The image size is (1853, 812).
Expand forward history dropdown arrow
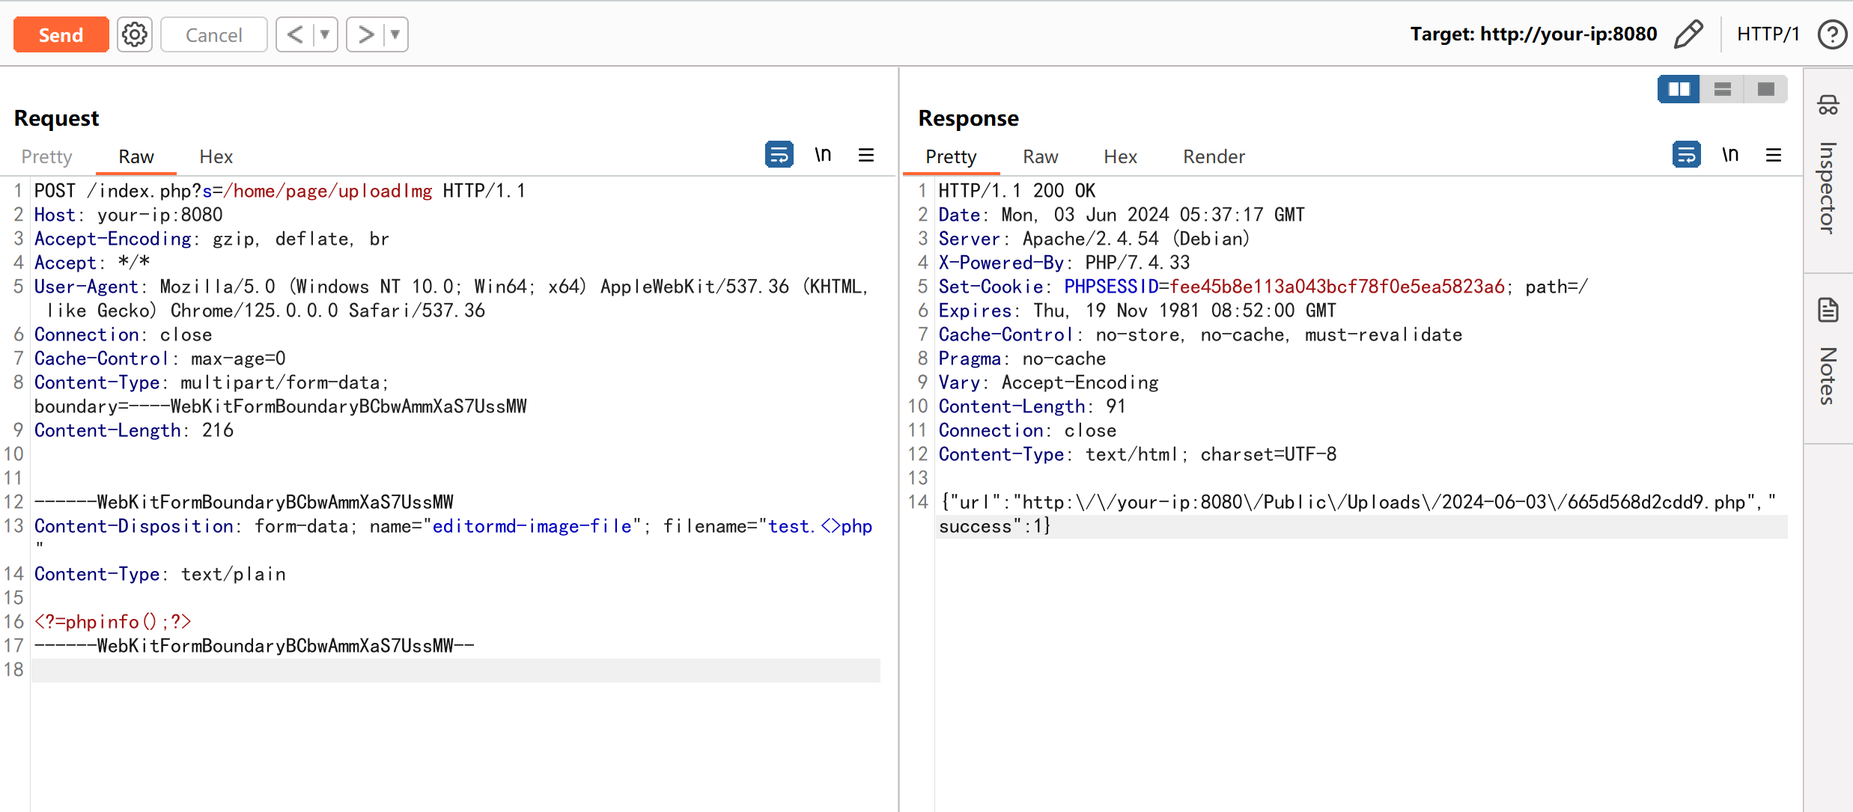click(395, 34)
